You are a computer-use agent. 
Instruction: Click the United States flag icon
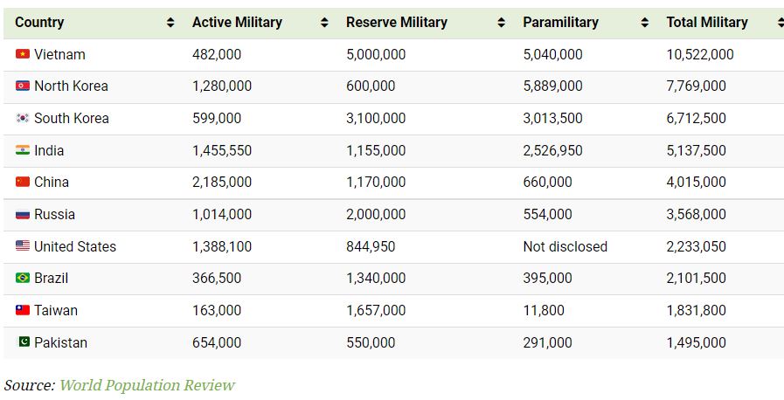click(x=23, y=246)
